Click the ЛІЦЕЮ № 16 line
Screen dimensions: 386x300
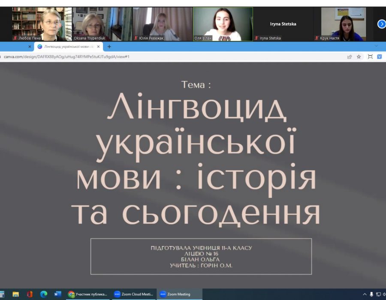(x=201, y=254)
